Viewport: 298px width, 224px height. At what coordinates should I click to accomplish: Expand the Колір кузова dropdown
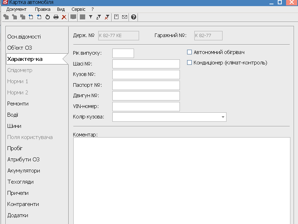coord(223,117)
